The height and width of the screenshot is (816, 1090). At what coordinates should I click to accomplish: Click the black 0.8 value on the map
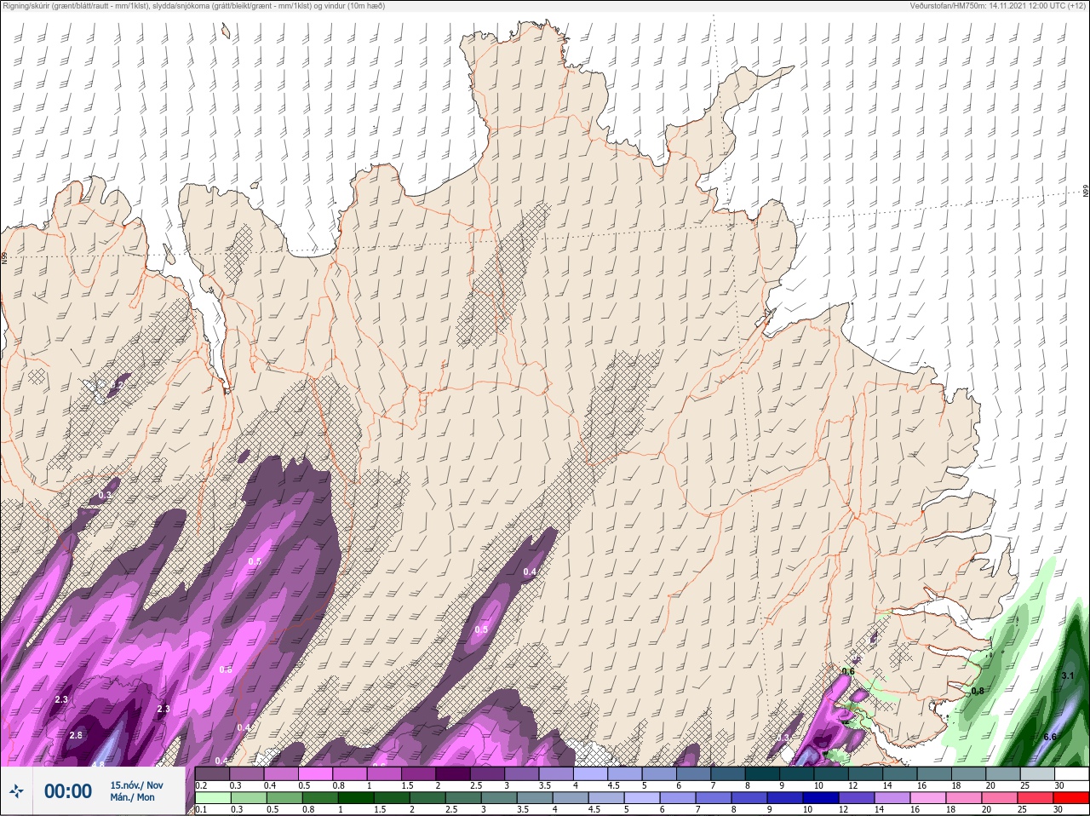[x=978, y=691]
